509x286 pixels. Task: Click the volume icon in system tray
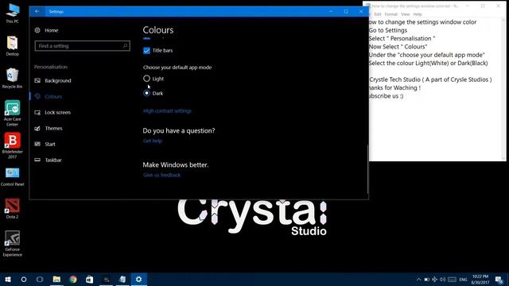coord(442,280)
